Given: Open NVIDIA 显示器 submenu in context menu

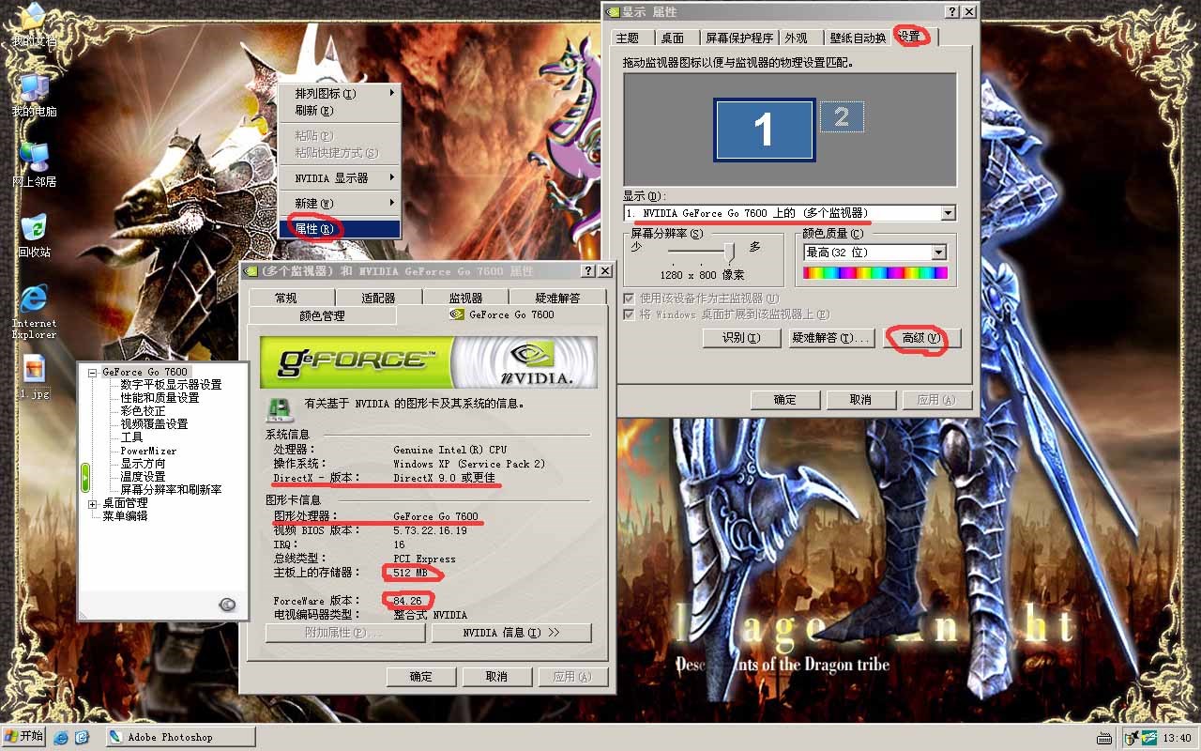Looking at the screenshot, I should (340, 177).
